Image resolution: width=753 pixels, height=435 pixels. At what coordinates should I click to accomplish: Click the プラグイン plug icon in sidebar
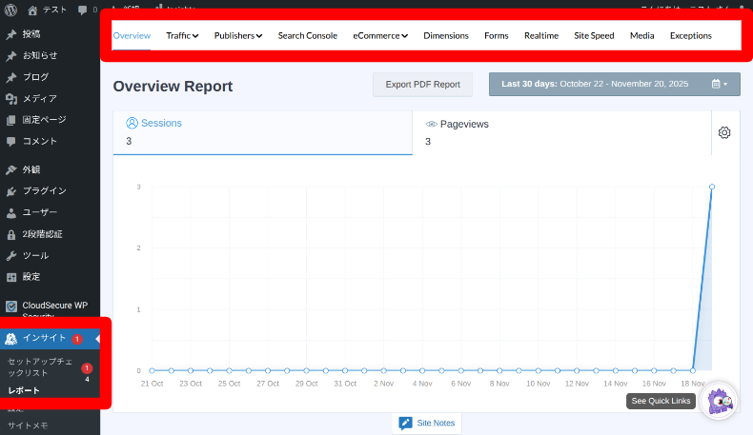coord(11,190)
